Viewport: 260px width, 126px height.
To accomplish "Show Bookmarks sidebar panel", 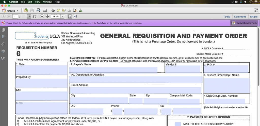I will coord(3,37).
